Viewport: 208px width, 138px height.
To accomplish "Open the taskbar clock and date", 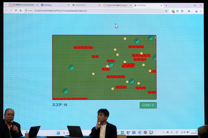I will pyautogui.click(x=194, y=132).
